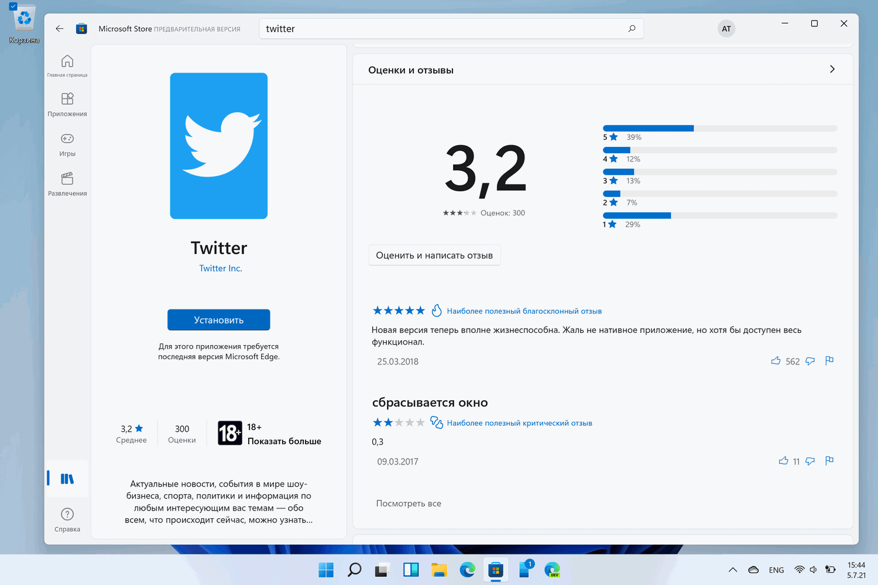Click the 4-star rating bar
This screenshot has height=585, width=878.
(720, 150)
